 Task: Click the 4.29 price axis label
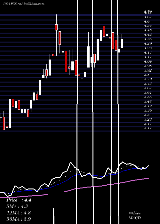point(148,44)
